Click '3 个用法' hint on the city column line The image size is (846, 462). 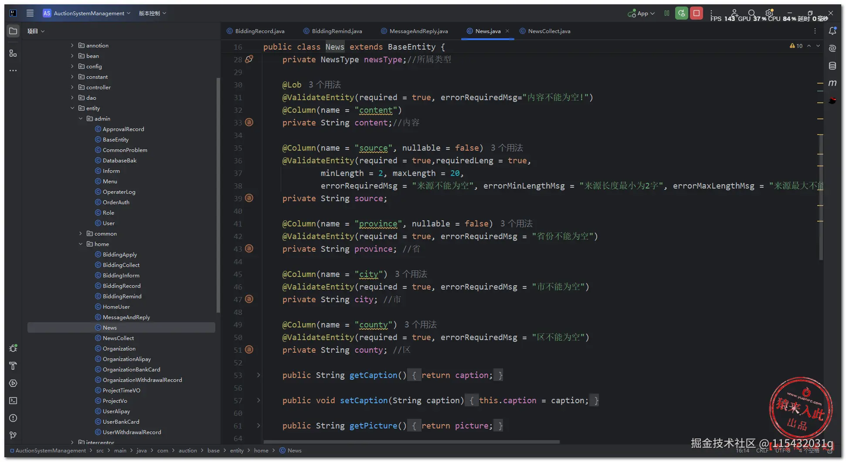(x=411, y=274)
